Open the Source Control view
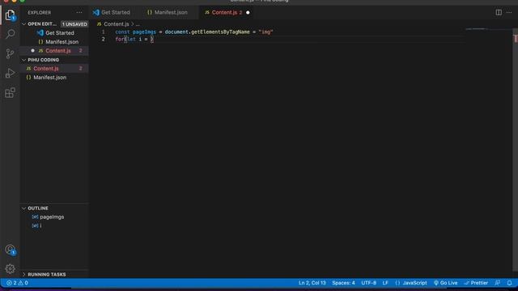The height and width of the screenshot is (291, 518). (x=10, y=53)
